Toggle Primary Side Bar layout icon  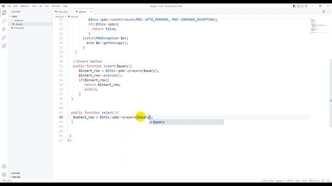point(294,6)
